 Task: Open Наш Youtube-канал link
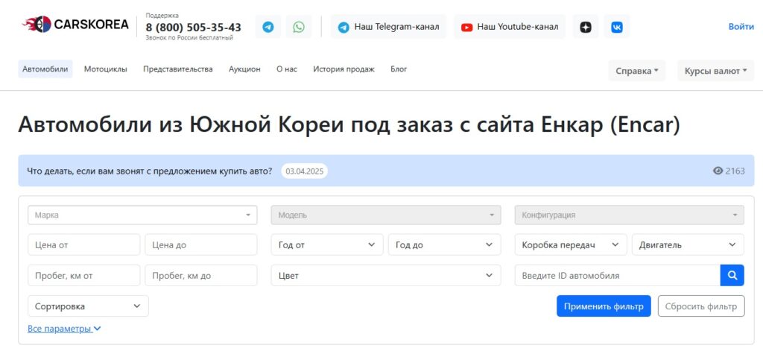click(x=510, y=27)
